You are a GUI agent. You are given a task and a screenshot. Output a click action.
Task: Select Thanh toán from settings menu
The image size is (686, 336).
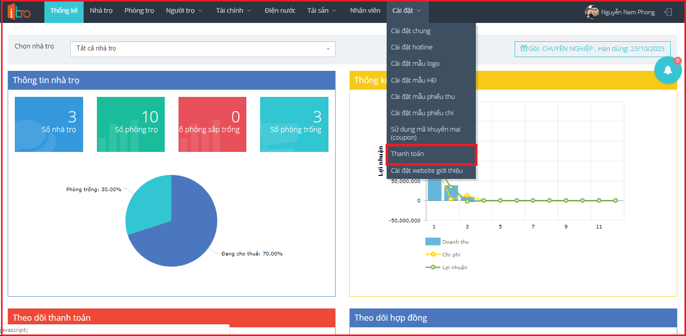431,154
